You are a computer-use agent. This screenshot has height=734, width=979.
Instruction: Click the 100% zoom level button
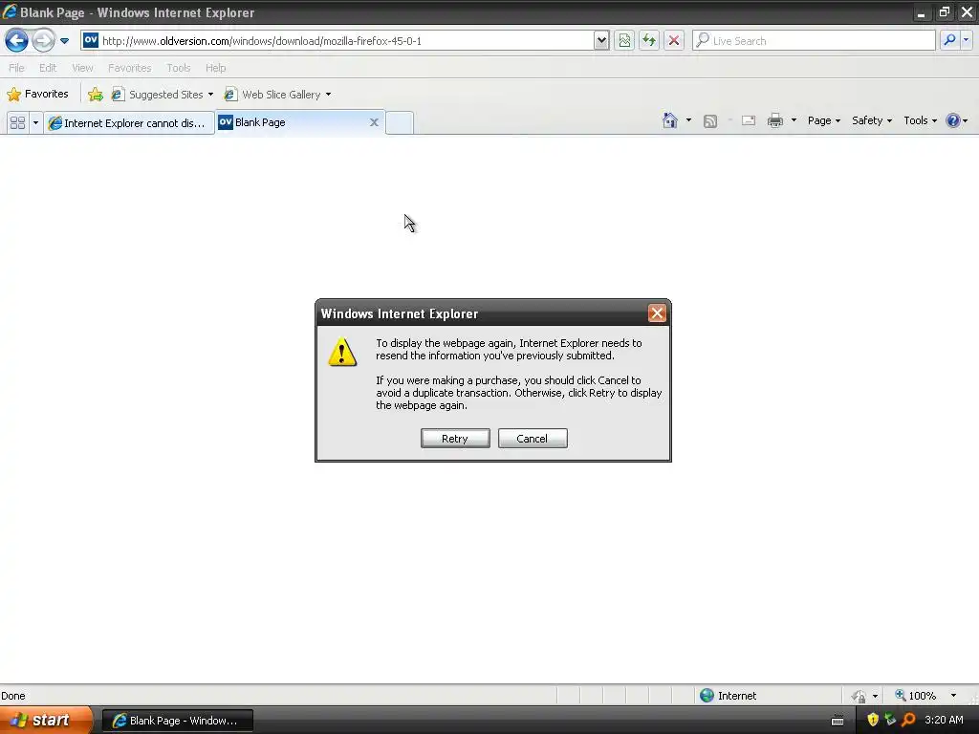tap(916, 696)
